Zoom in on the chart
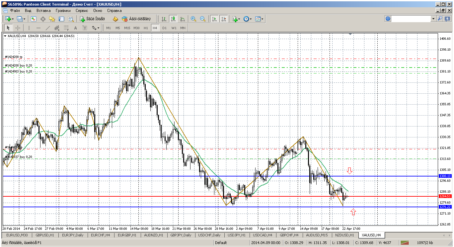The image size is (454, 247). 193,19
